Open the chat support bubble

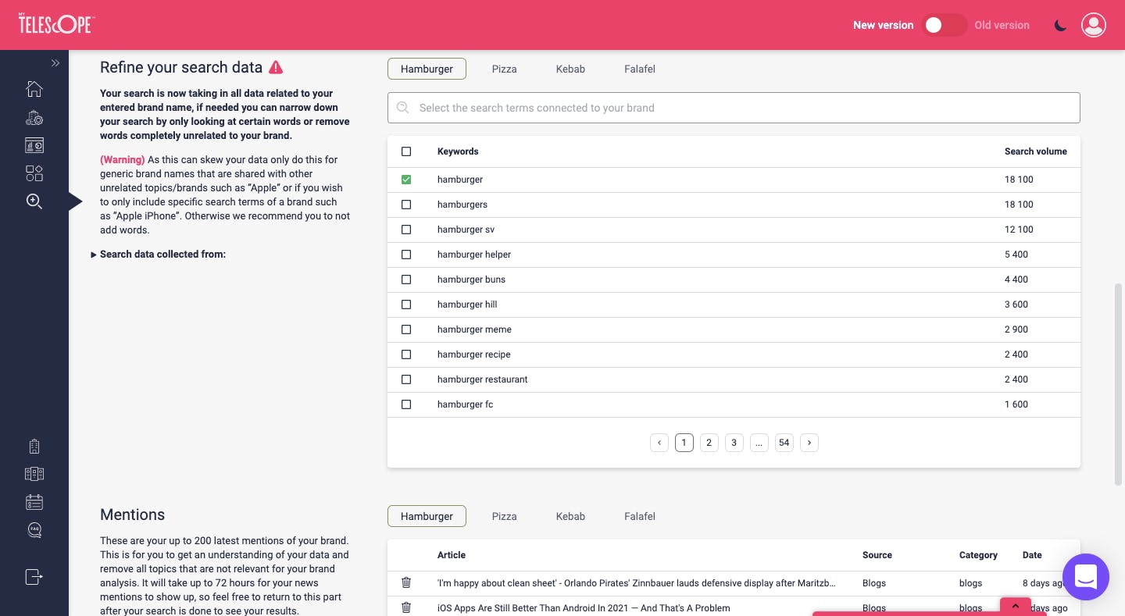point(1086,577)
